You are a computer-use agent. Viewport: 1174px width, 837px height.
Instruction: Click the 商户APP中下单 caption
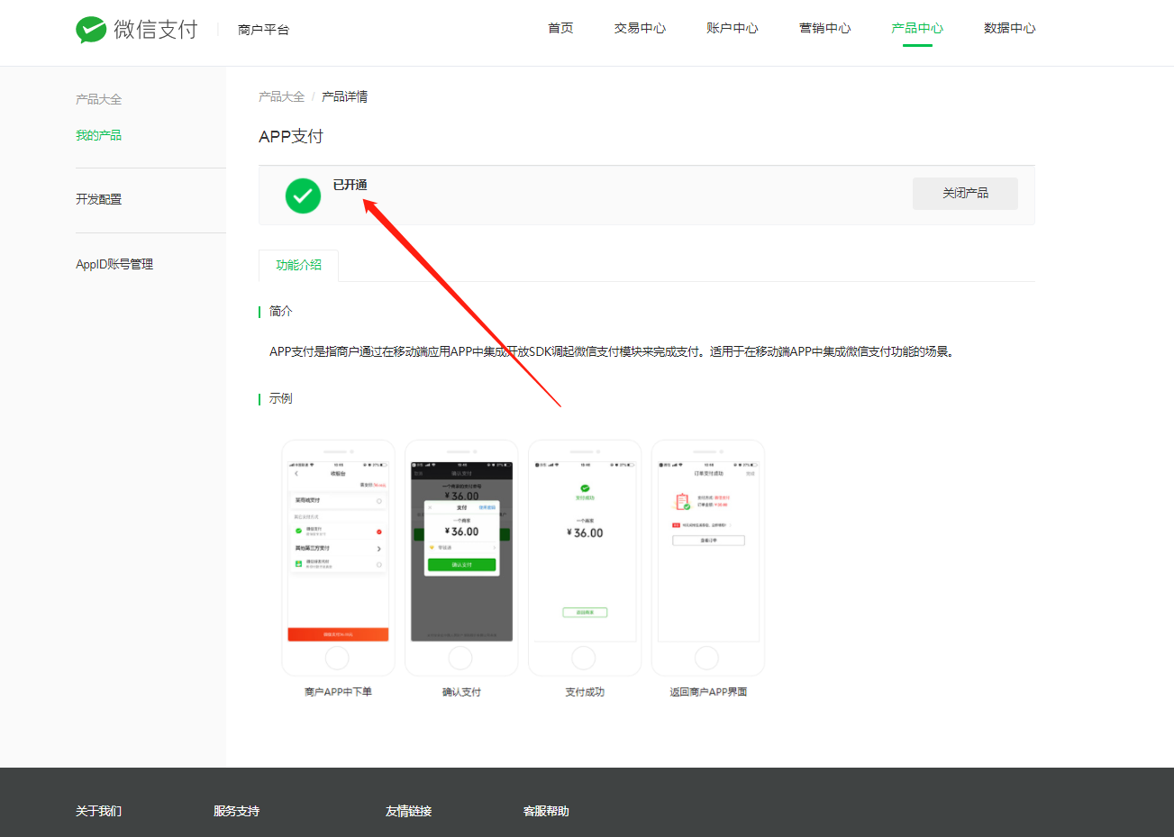point(338,692)
